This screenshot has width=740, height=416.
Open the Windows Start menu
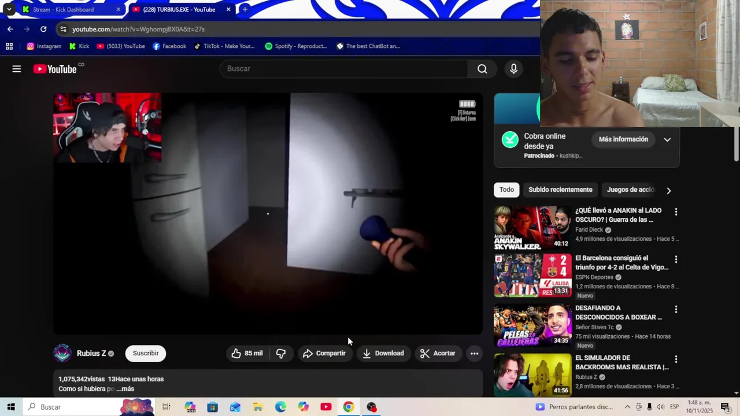click(11, 407)
